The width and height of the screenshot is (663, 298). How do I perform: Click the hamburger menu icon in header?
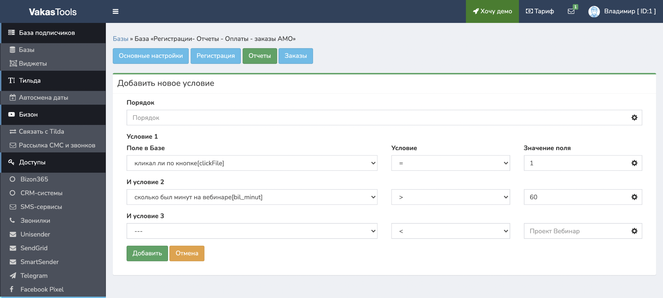point(116,12)
